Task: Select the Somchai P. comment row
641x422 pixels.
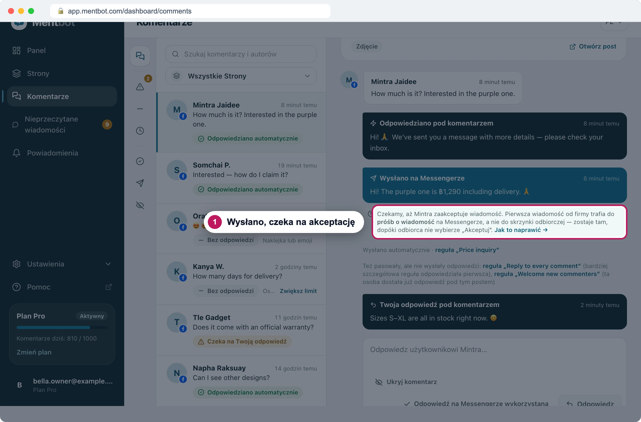Action: click(242, 178)
